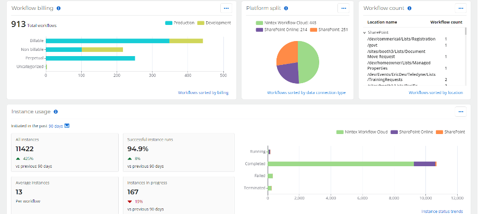478x214 pixels.
Task: Click the Platform split info icon
Action: click(286, 8)
